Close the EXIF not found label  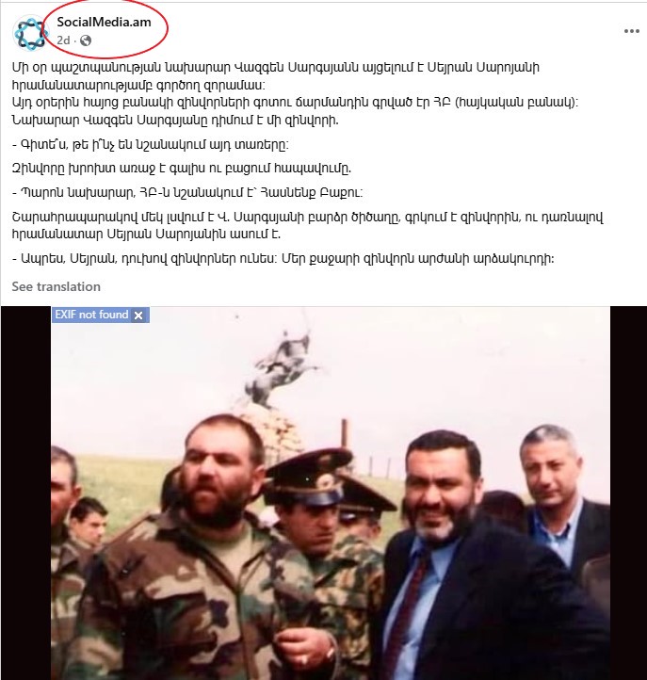[x=138, y=316]
